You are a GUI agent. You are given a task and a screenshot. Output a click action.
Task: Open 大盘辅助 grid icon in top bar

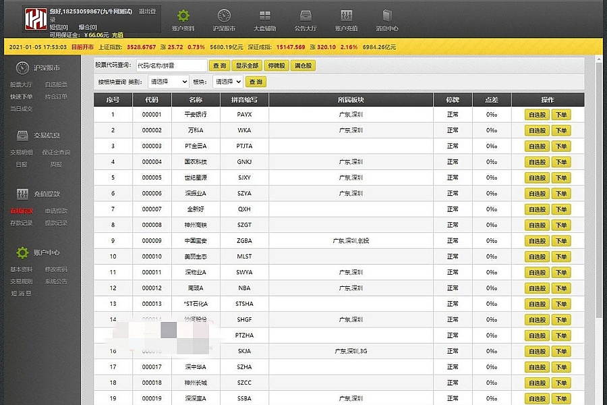click(265, 16)
